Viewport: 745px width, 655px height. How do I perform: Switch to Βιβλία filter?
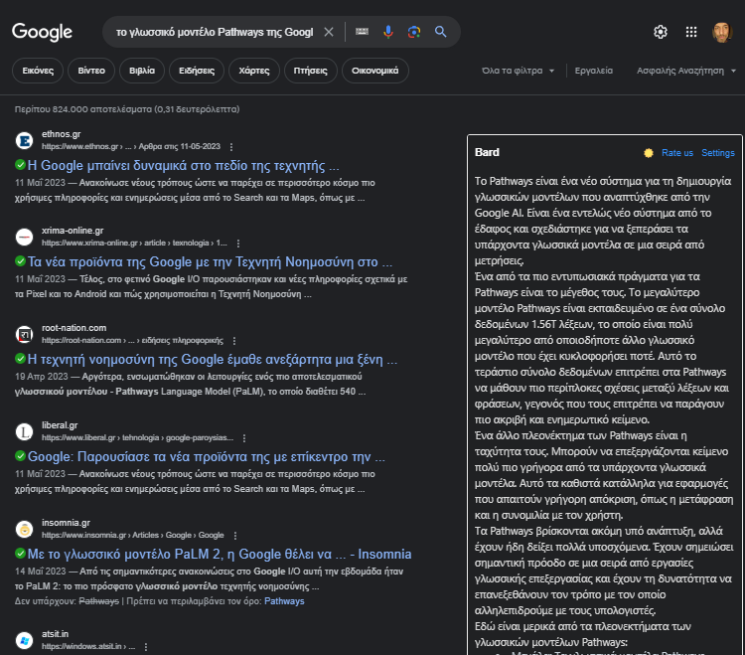[142, 71]
